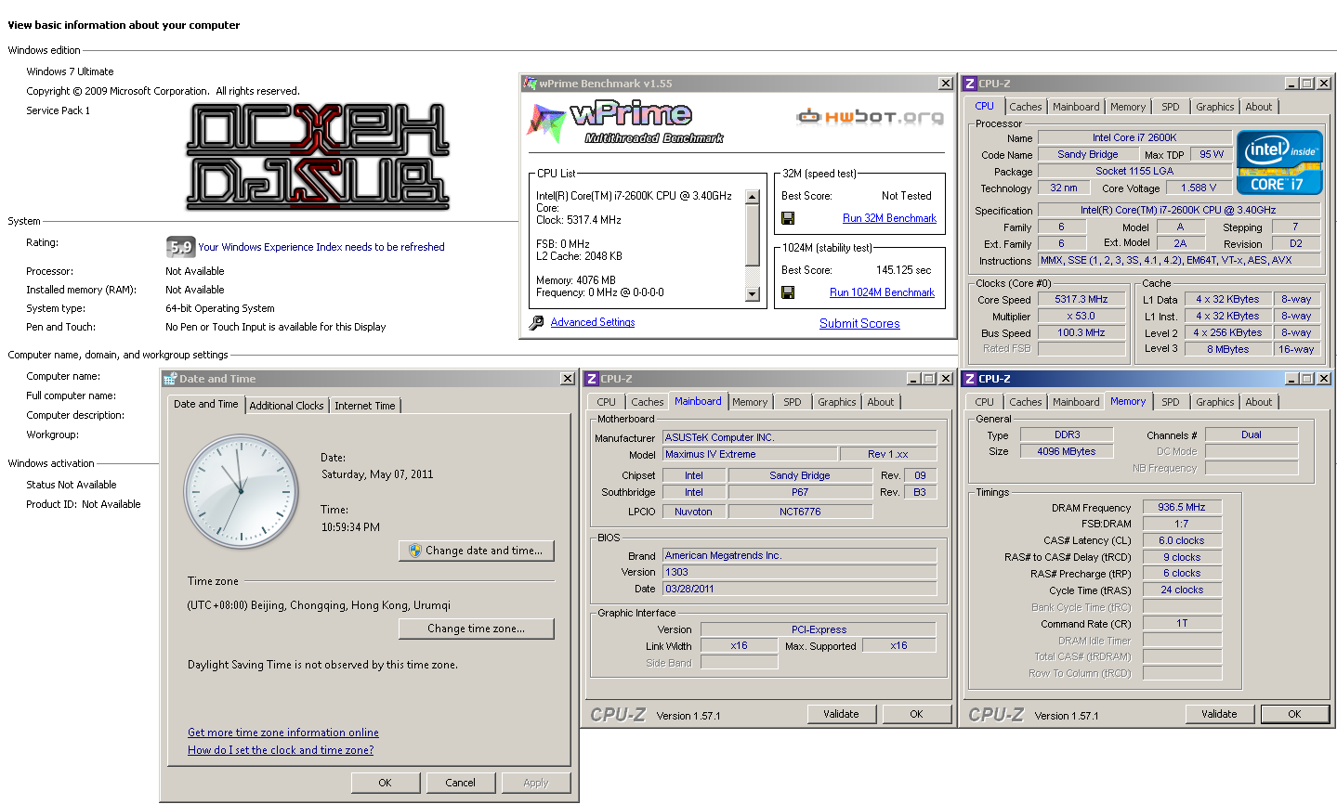Click the save icon beside 1024M Best Score
This screenshot has width=1337, height=804.
click(x=788, y=292)
